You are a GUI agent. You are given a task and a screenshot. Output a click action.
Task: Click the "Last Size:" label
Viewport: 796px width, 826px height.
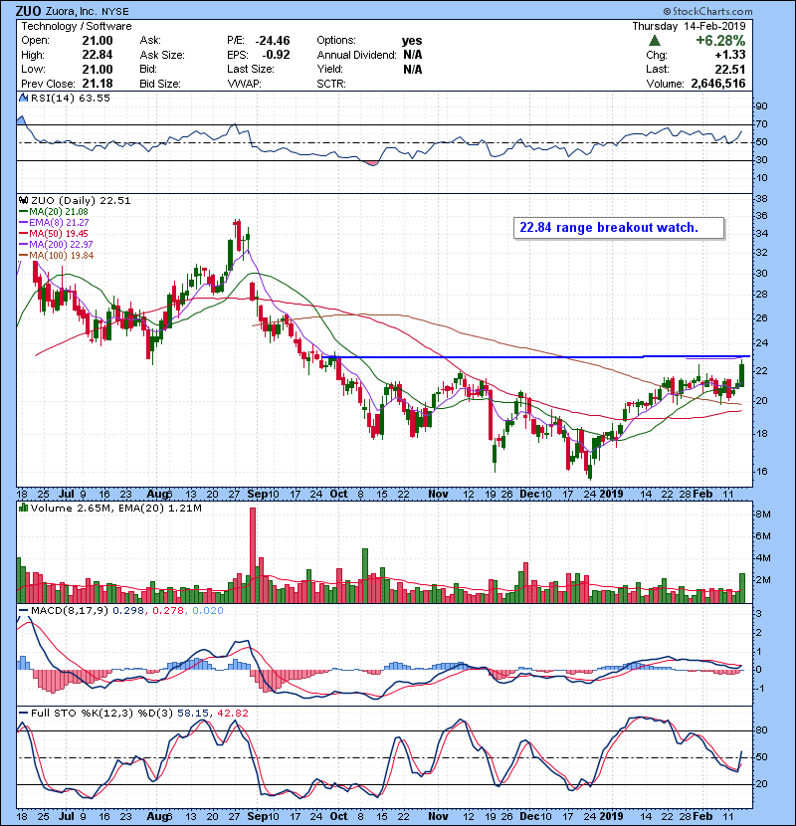tap(251, 69)
